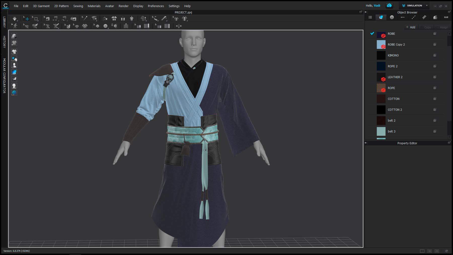Click the Simulate down-arrow toolbar icon
The width and height of the screenshot is (453, 255).
[x=15, y=19]
